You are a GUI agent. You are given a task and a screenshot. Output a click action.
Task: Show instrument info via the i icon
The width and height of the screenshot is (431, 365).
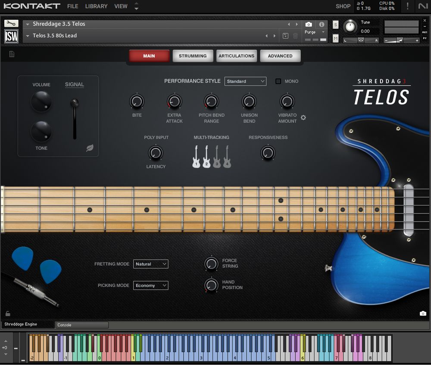[x=322, y=25]
